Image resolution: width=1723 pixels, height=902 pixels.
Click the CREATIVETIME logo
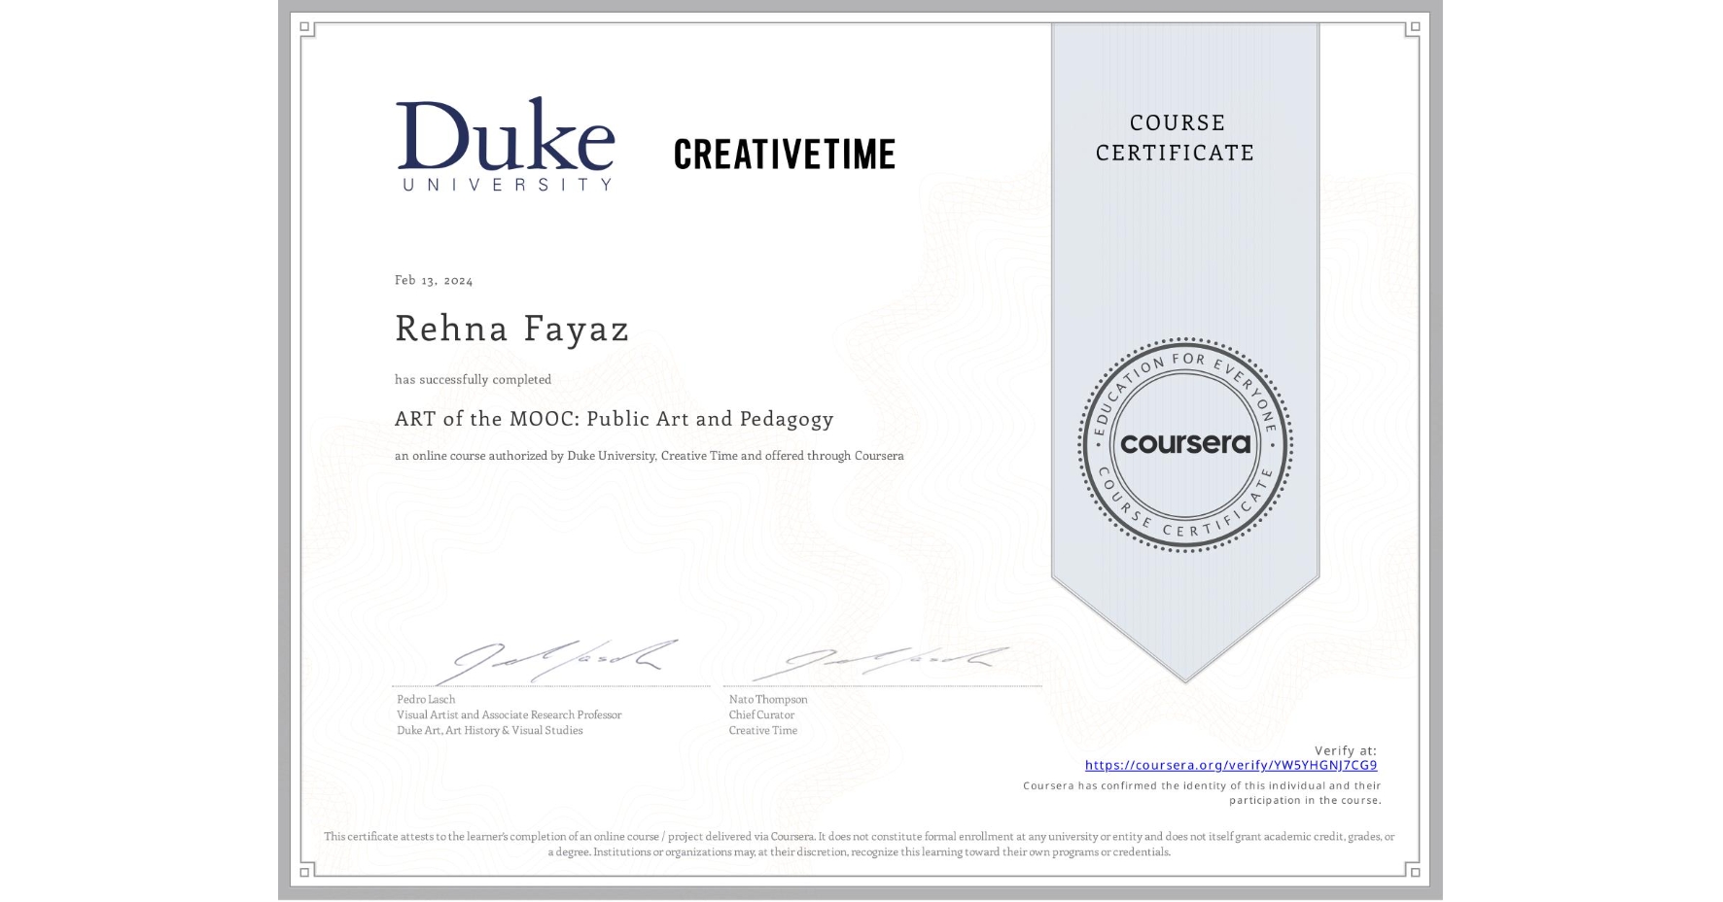tap(785, 154)
